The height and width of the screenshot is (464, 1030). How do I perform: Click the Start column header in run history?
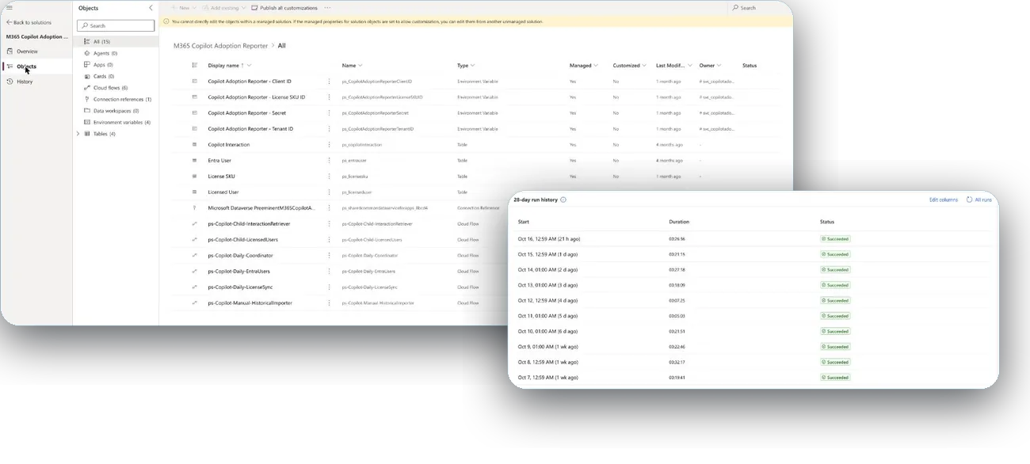523,222
